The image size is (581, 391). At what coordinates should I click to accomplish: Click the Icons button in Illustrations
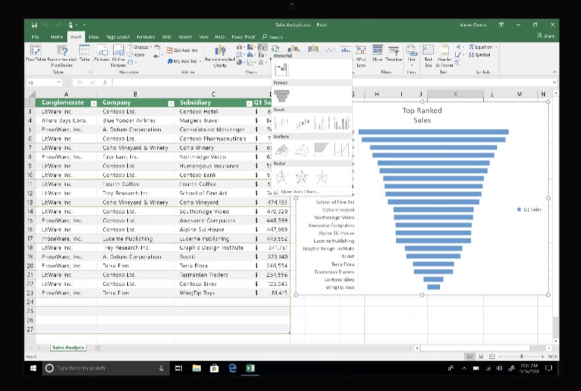click(137, 55)
